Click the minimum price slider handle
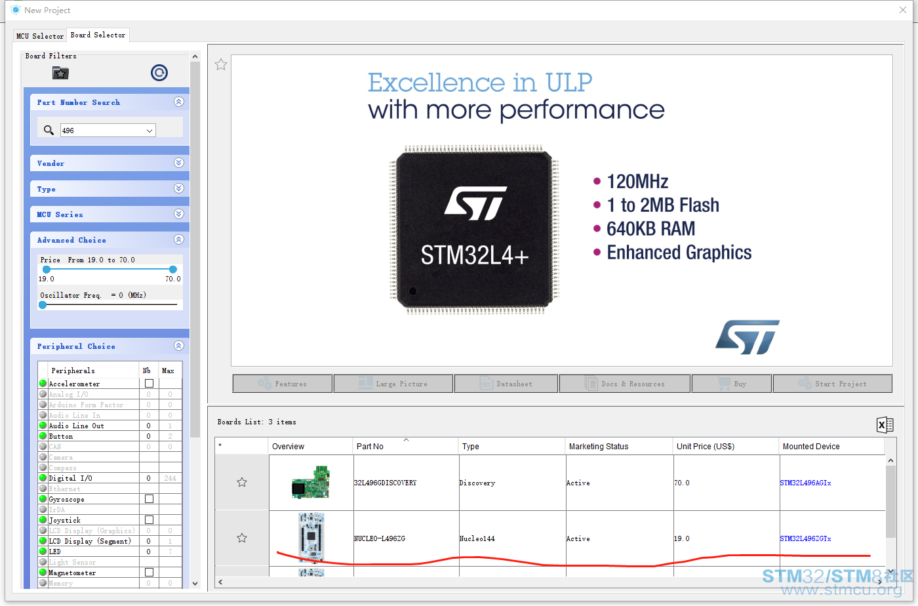Viewport: 918px width, 606px height. click(46, 269)
